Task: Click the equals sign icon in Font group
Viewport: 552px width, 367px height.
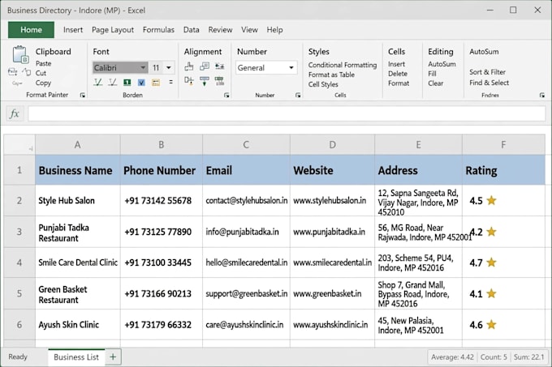Action: pos(170,82)
